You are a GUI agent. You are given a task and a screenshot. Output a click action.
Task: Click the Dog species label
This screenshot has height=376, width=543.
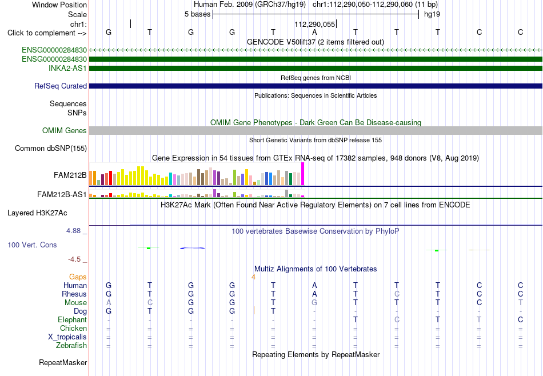coord(80,311)
